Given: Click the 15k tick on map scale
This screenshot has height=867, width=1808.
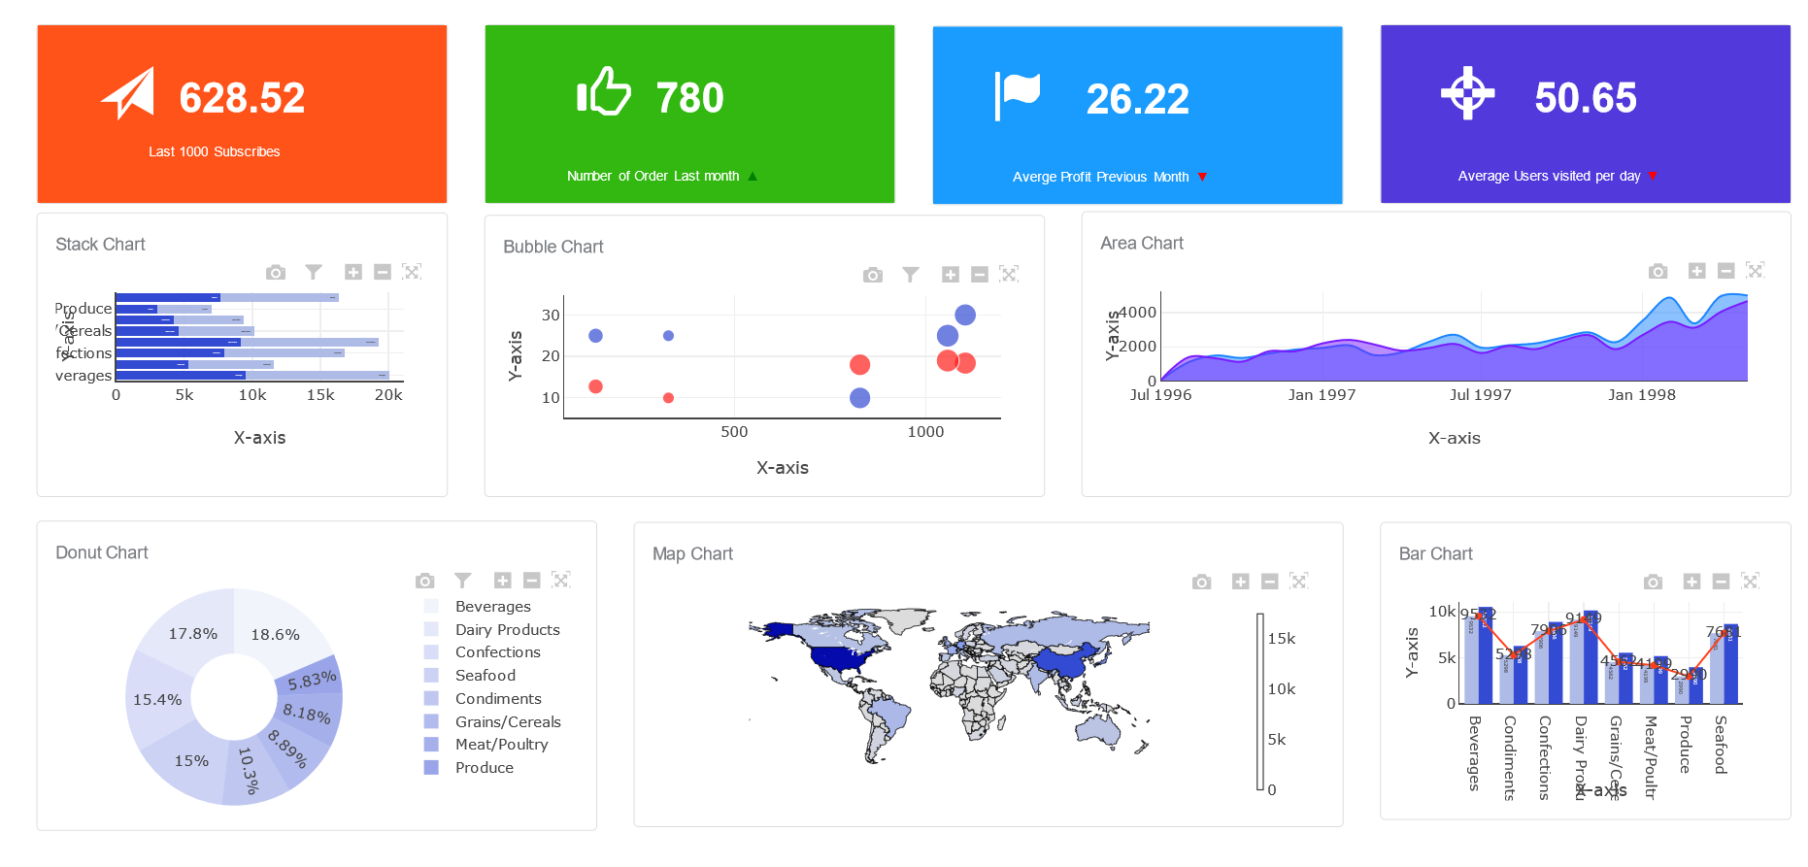Looking at the screenshot, I should pos(1282,639).
